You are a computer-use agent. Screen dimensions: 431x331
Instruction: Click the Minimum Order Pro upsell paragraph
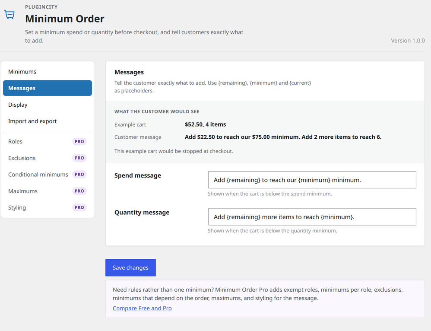[258, 294]
